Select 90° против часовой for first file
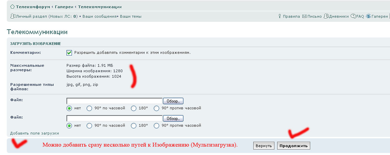 coord(156,108)
